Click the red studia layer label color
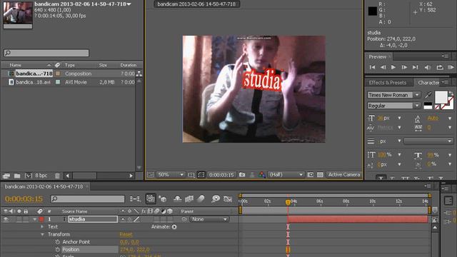Viewport: 457px width, 257px height. 41,219
